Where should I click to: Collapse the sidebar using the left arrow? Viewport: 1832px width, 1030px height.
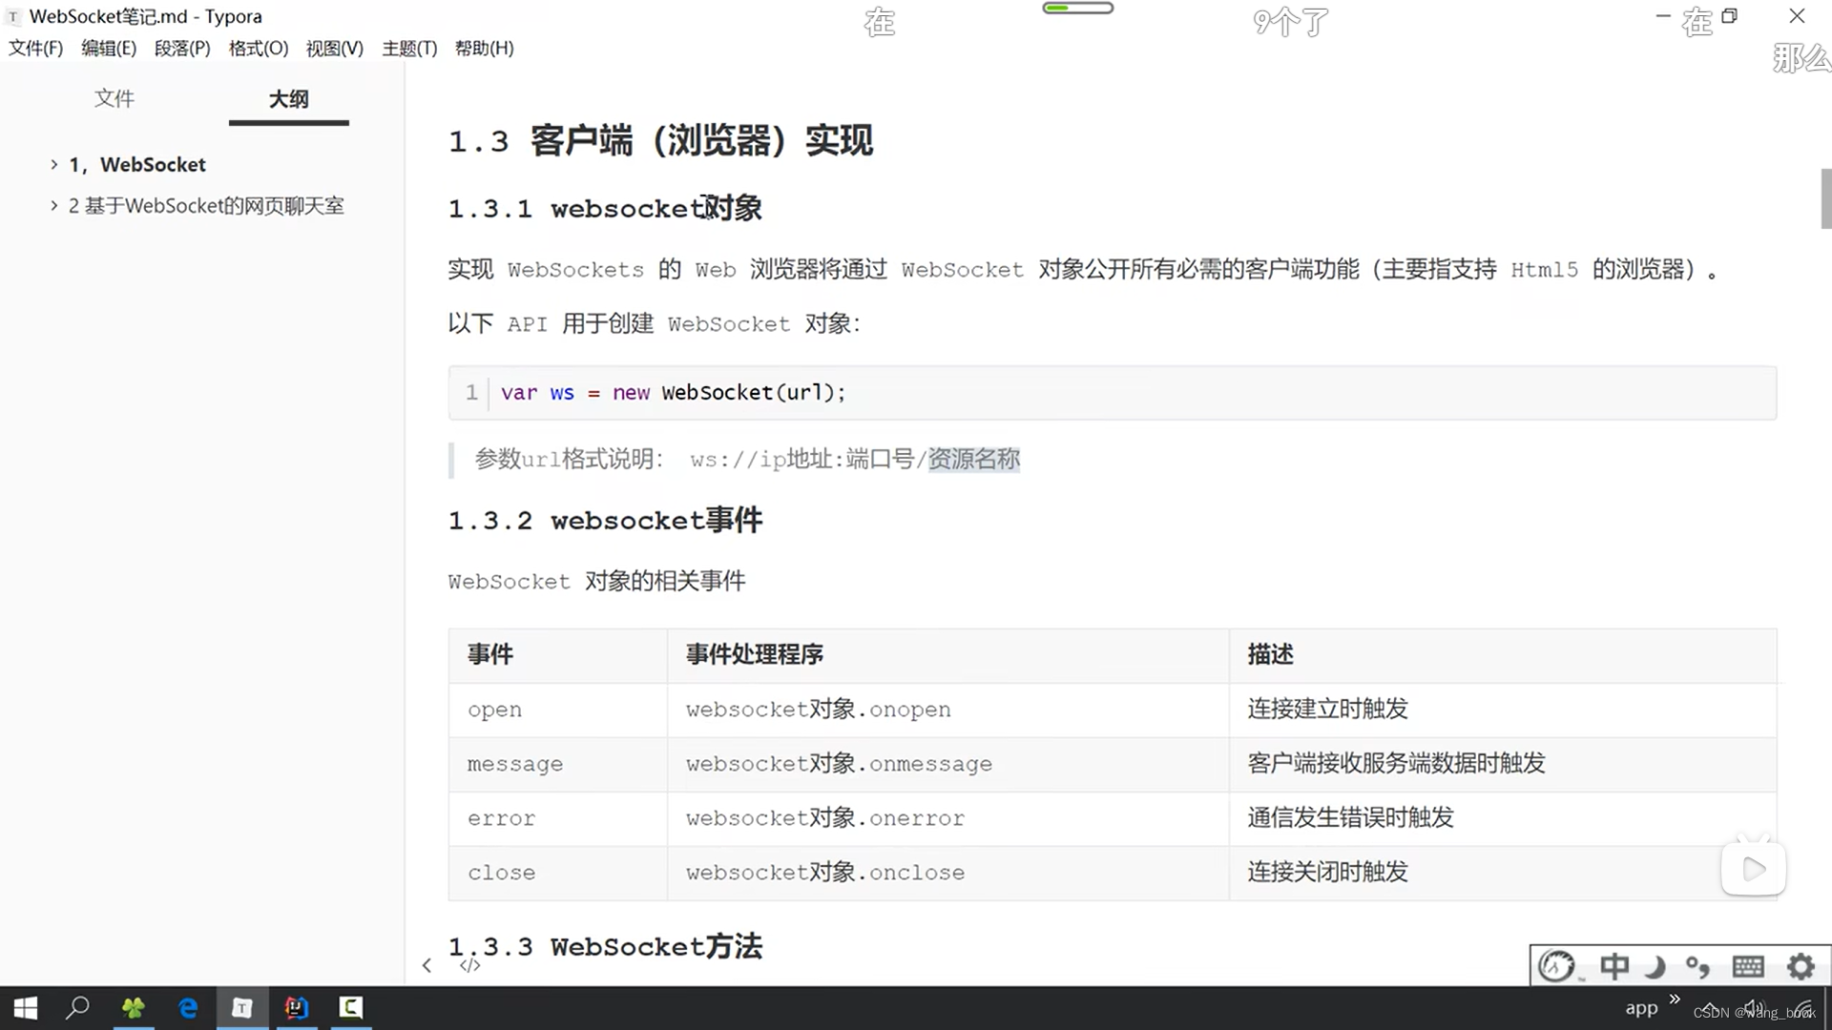[x=427, y=965]
